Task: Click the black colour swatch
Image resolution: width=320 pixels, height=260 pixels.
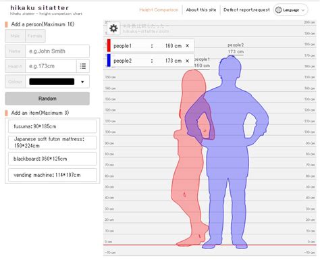Action: [x=52, y=82]
